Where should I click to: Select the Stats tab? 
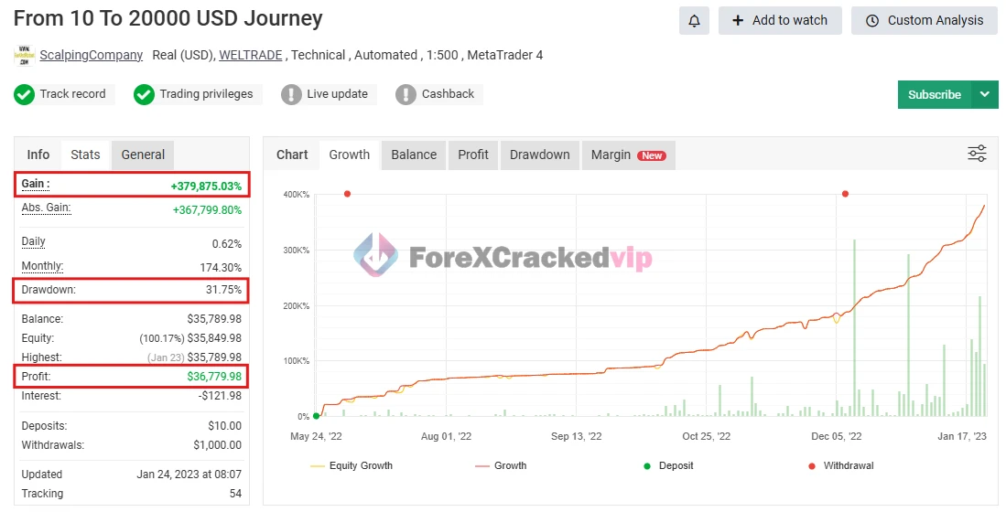[85, 155]
